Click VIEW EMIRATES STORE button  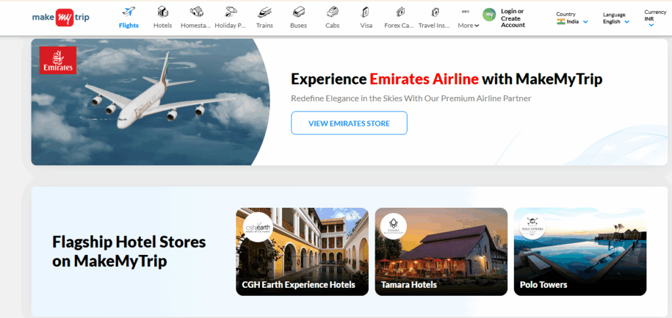point(349,123)
